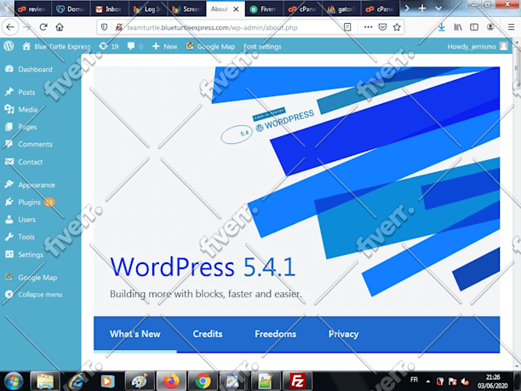
Task: Open Paint from the taskbar
Action: [x=140, y=381]
